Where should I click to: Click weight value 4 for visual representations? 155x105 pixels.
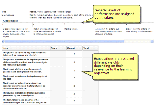[74, 54]
